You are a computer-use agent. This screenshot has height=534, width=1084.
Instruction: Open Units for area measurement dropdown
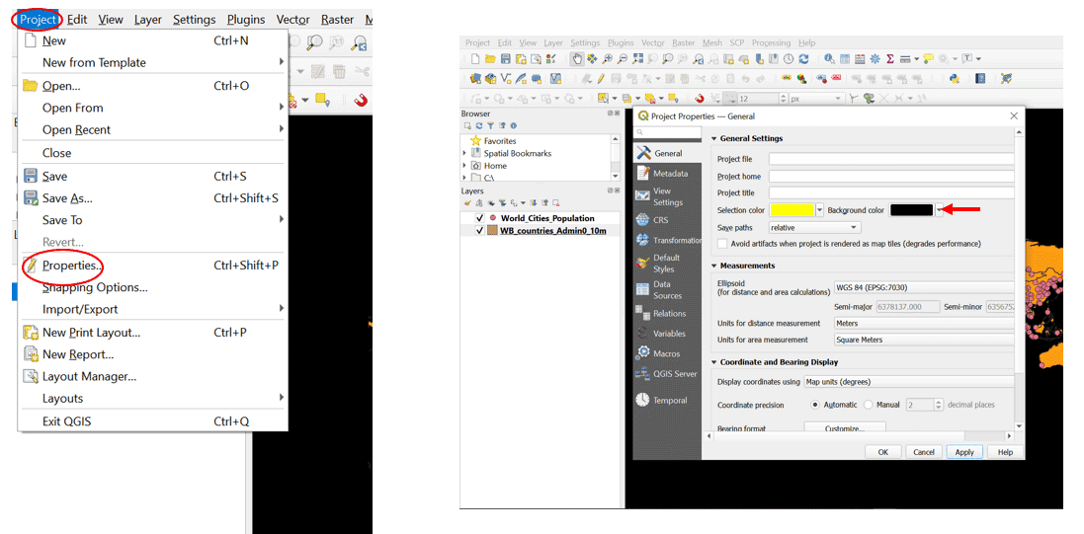tap(926, 340)
